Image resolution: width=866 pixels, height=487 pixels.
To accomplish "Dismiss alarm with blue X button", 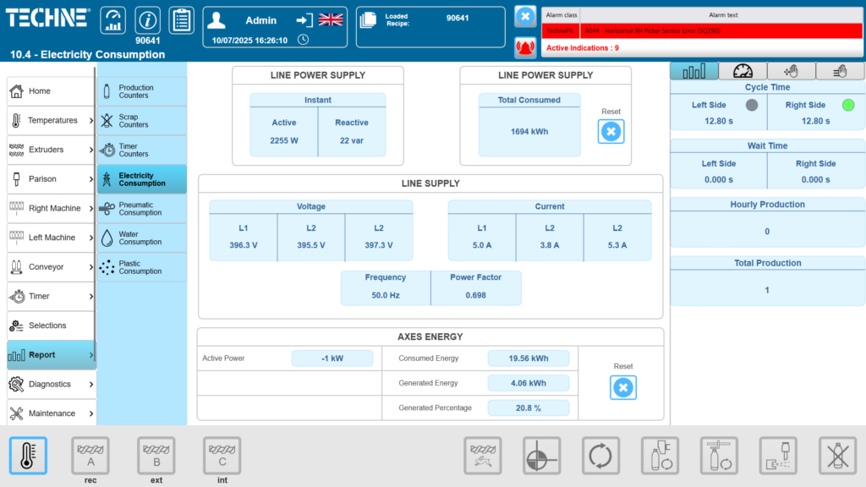I will [525, 17].
